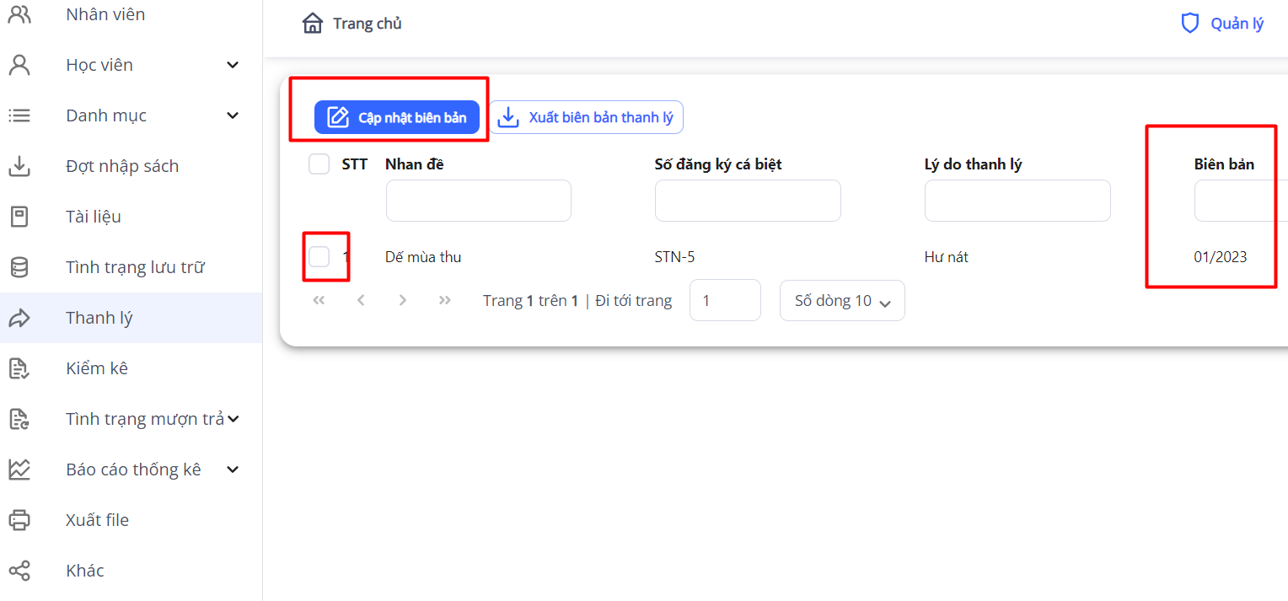Click the Khác share icon in sidebar
Image resolution: width=1288 pixels, height=601 pixels.
19,571
